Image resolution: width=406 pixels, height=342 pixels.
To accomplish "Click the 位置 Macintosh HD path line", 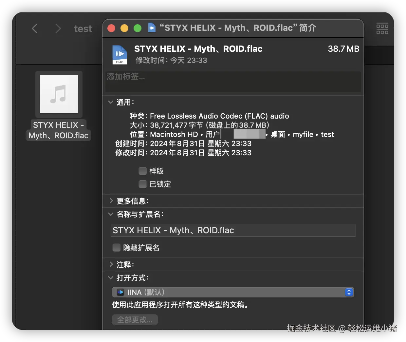I will point(232,134).
